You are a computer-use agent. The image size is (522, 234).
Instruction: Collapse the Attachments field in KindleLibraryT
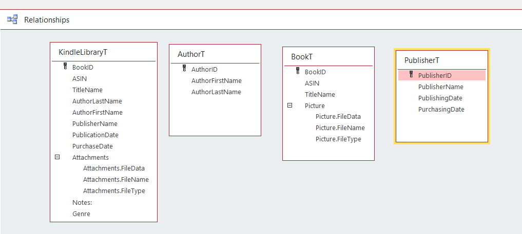(x=57, y=157)
